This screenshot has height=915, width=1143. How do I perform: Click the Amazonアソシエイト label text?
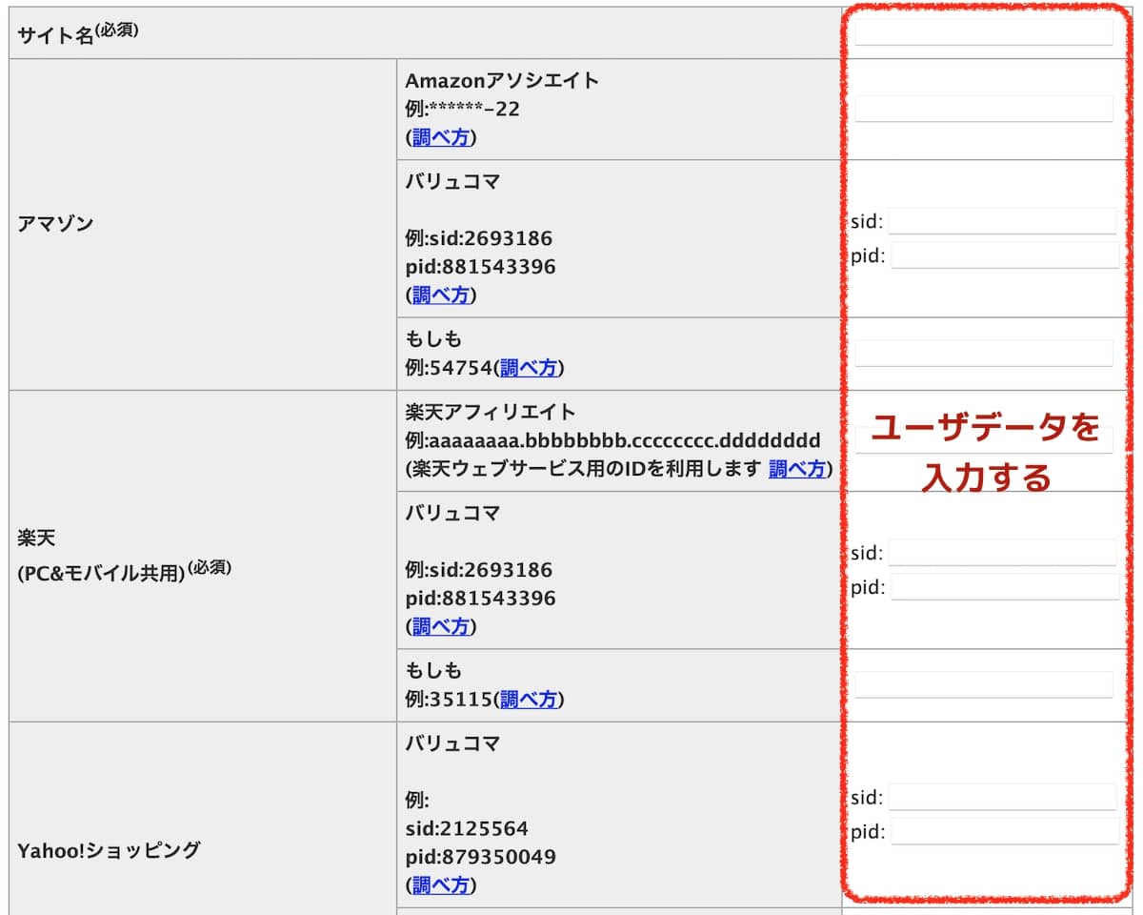pyautogui.click(x=502, y=80)
